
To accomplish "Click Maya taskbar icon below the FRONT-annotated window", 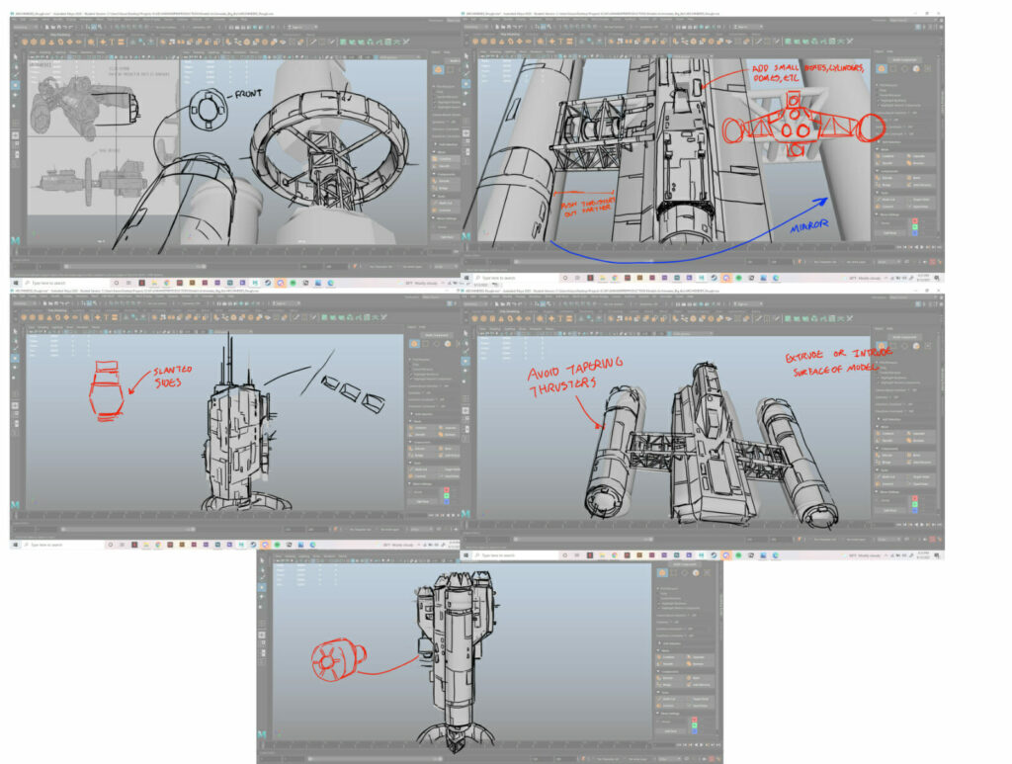I will click(255, 283).
